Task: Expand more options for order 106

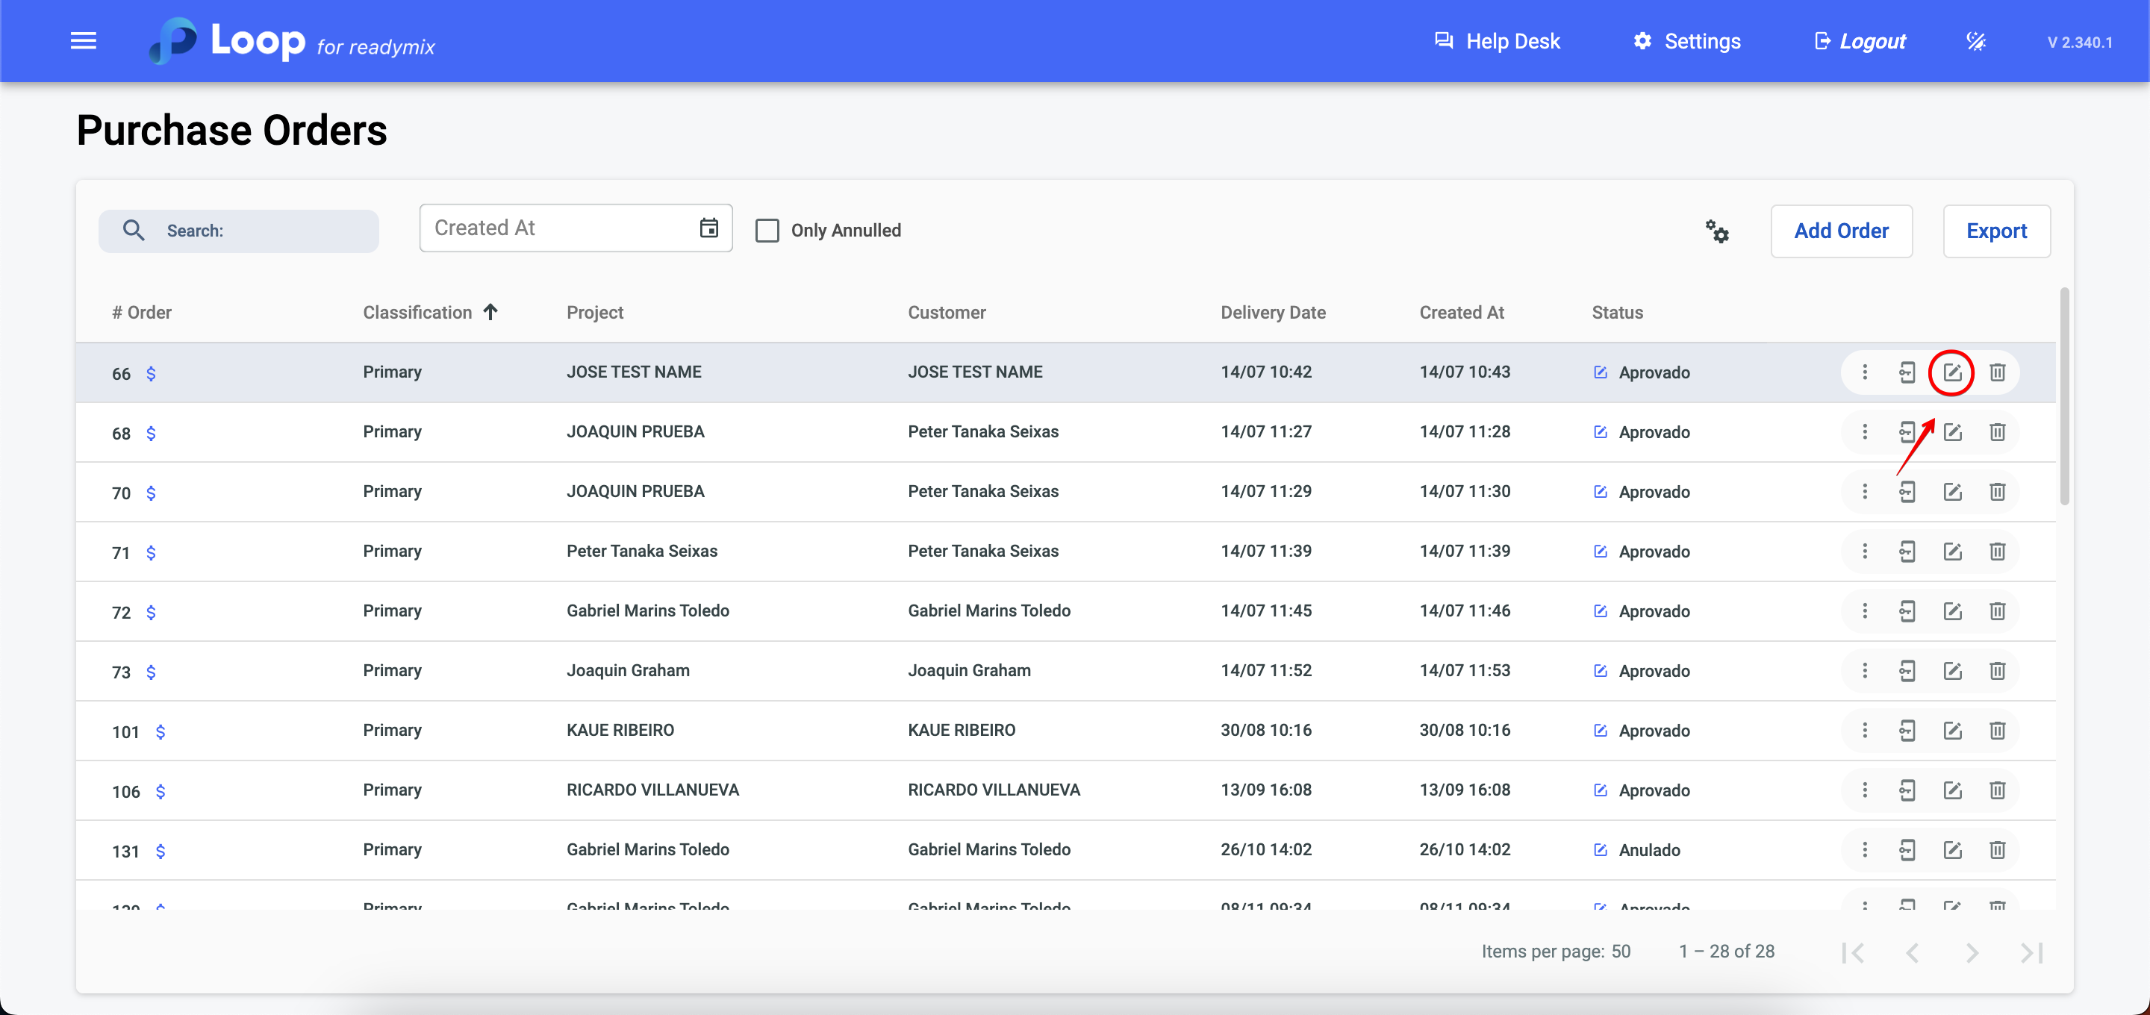Action: [x=1865, y=790]
